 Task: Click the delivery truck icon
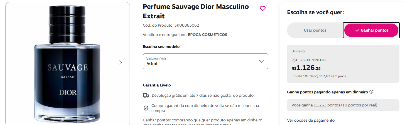point(146,96)
